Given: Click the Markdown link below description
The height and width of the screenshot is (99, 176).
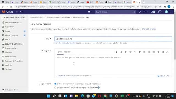Looking at the screenshot, I should coord(61,76).
